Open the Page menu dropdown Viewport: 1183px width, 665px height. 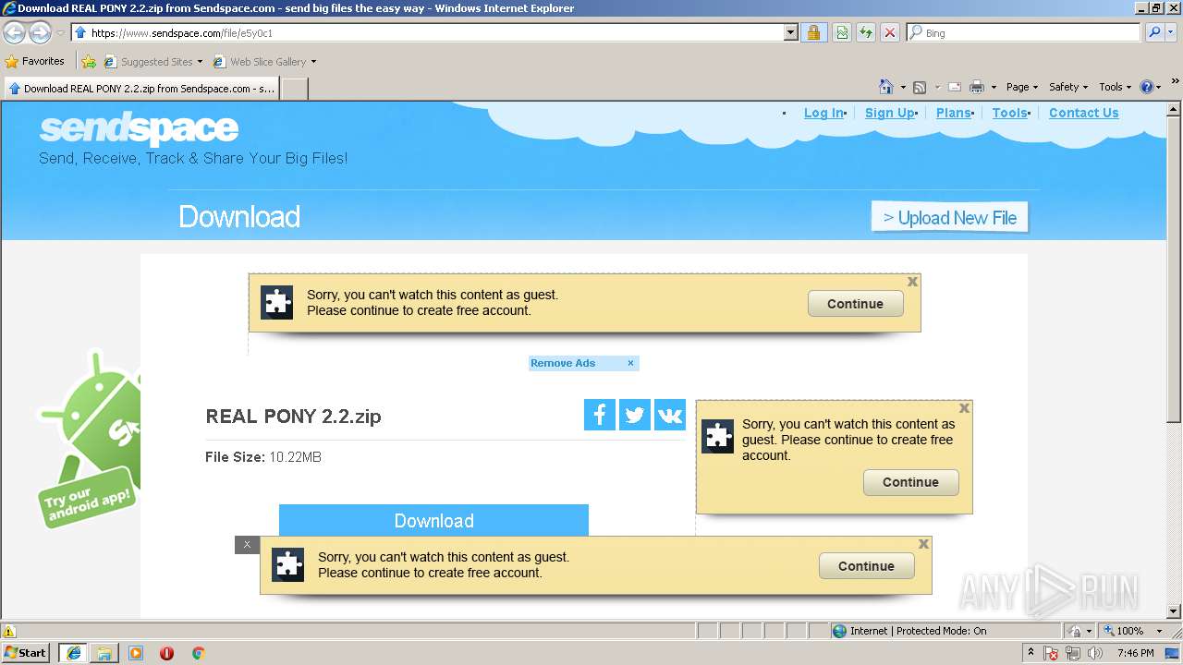pos(1021,87)
